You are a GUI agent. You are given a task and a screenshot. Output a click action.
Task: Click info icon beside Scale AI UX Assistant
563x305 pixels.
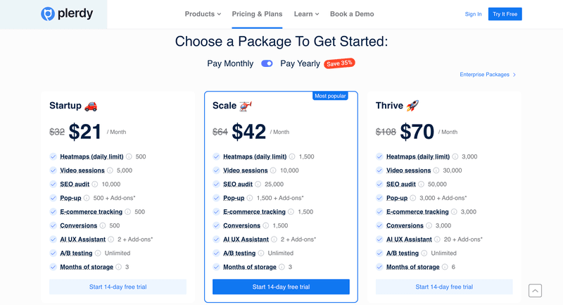274,239
